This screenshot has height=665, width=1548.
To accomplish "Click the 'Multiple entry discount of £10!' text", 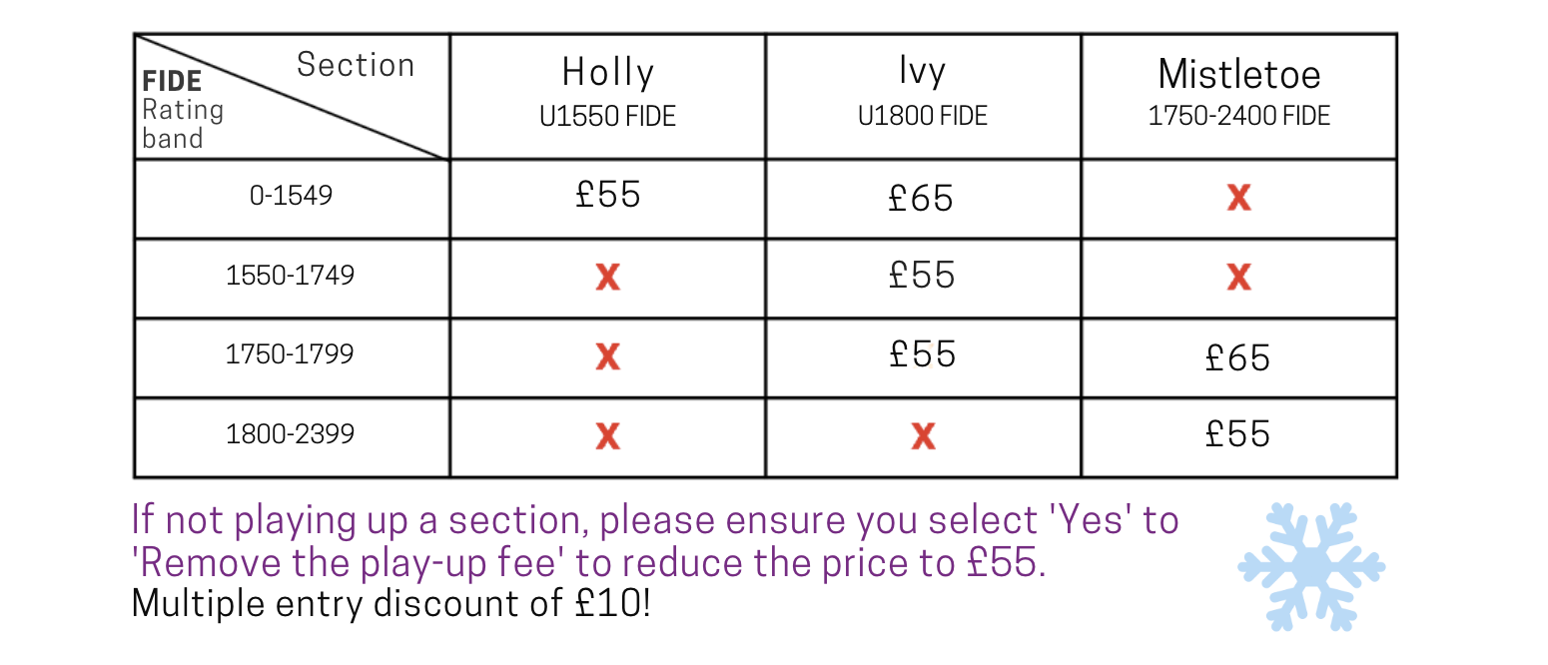I will coord(390,604).
